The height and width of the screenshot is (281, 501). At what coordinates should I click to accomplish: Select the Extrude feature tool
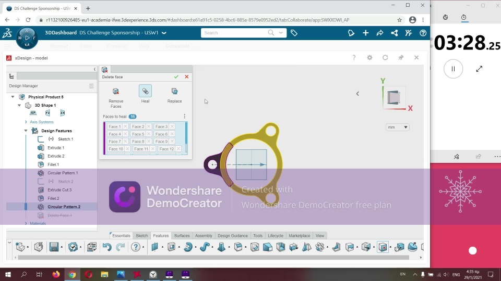pyautogui.click(x=172, y=247)
